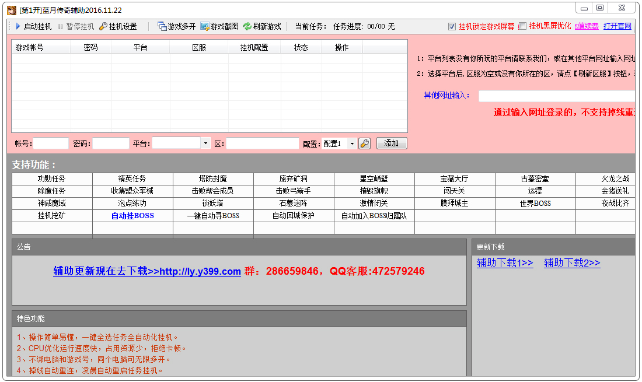Viewport: 642px width, 382px height.
Task: Focus the 其他网址输入 field
Action: click(557, 96)
